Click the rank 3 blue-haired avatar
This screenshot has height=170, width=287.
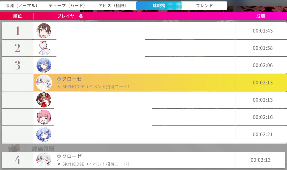click(44, 65)
